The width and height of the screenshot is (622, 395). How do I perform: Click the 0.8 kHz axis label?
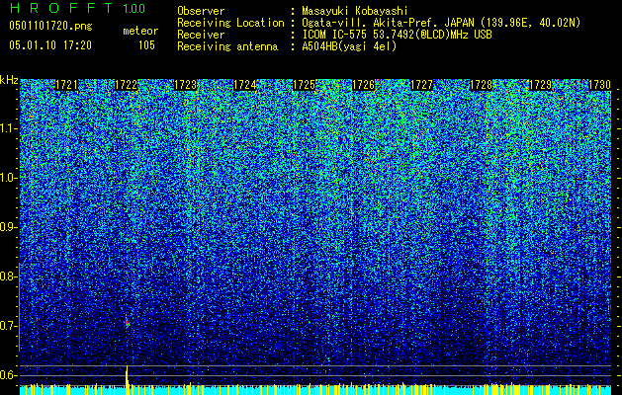[8, 276]
